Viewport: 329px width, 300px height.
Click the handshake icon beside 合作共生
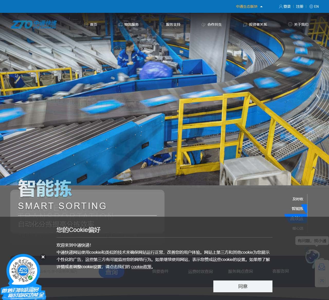(203, 24)
